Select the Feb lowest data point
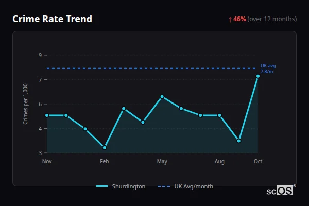 105,147
